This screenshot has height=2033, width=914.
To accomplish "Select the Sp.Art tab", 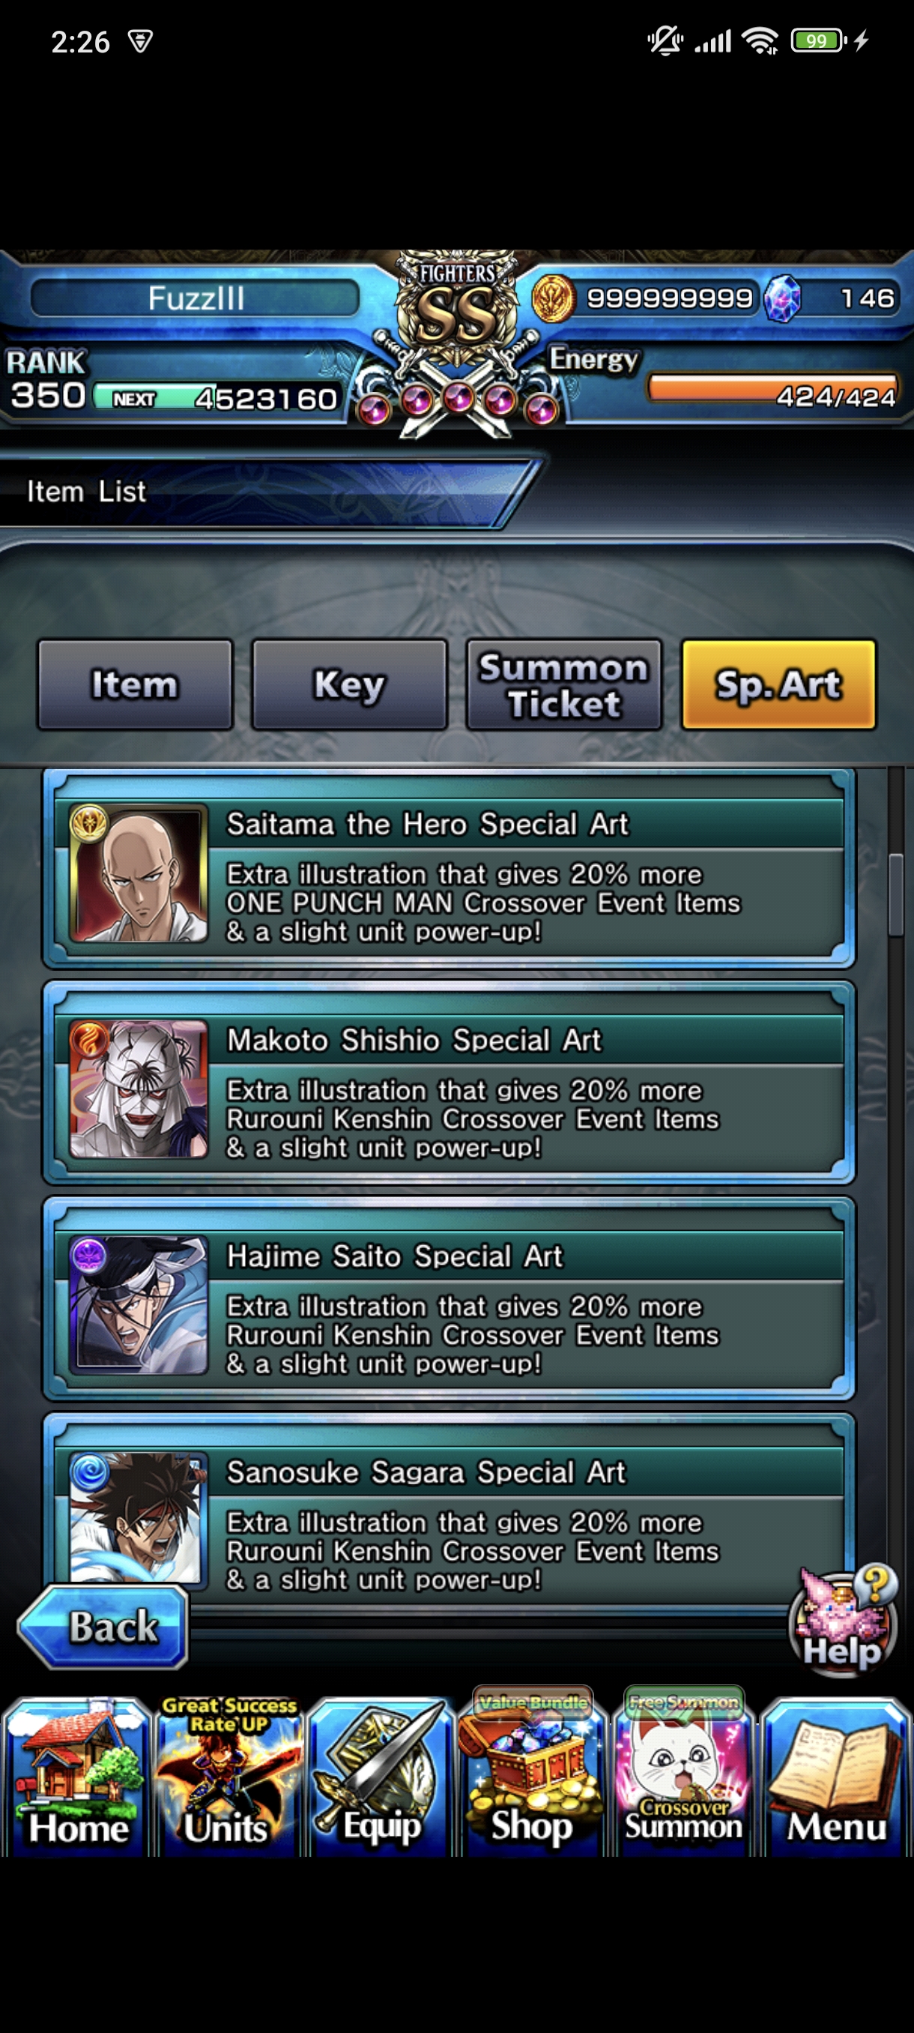I will (x=778, y=684).
